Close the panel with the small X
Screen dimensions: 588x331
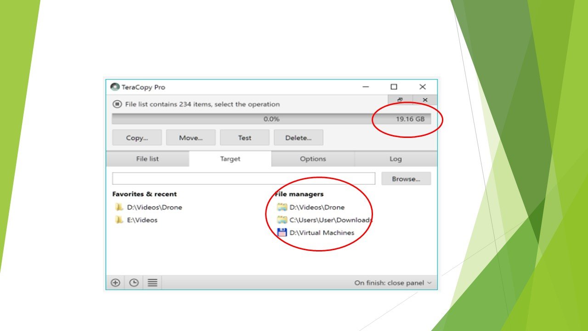(425, 100)
